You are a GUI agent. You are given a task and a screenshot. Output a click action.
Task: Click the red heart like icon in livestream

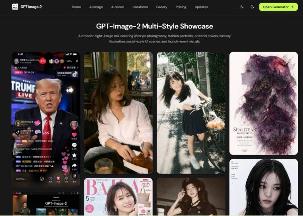click(74, 135)
